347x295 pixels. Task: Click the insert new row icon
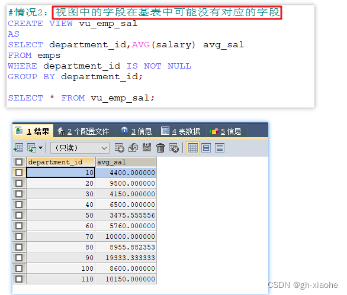[x=120, y=148]
